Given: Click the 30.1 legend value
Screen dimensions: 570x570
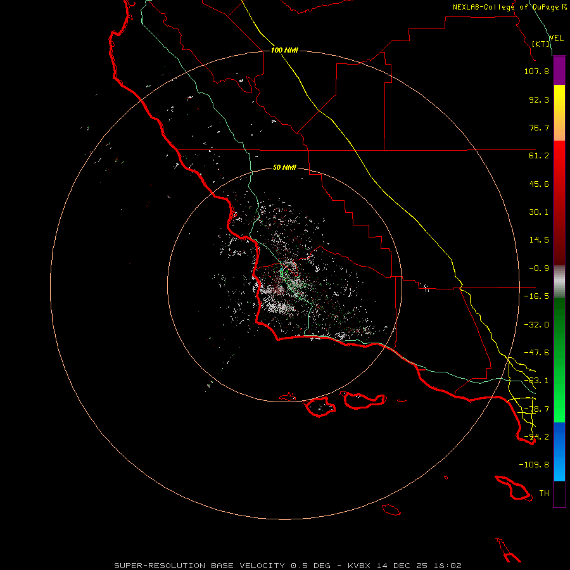Looking at the screenshot, I should click(539, 212).
